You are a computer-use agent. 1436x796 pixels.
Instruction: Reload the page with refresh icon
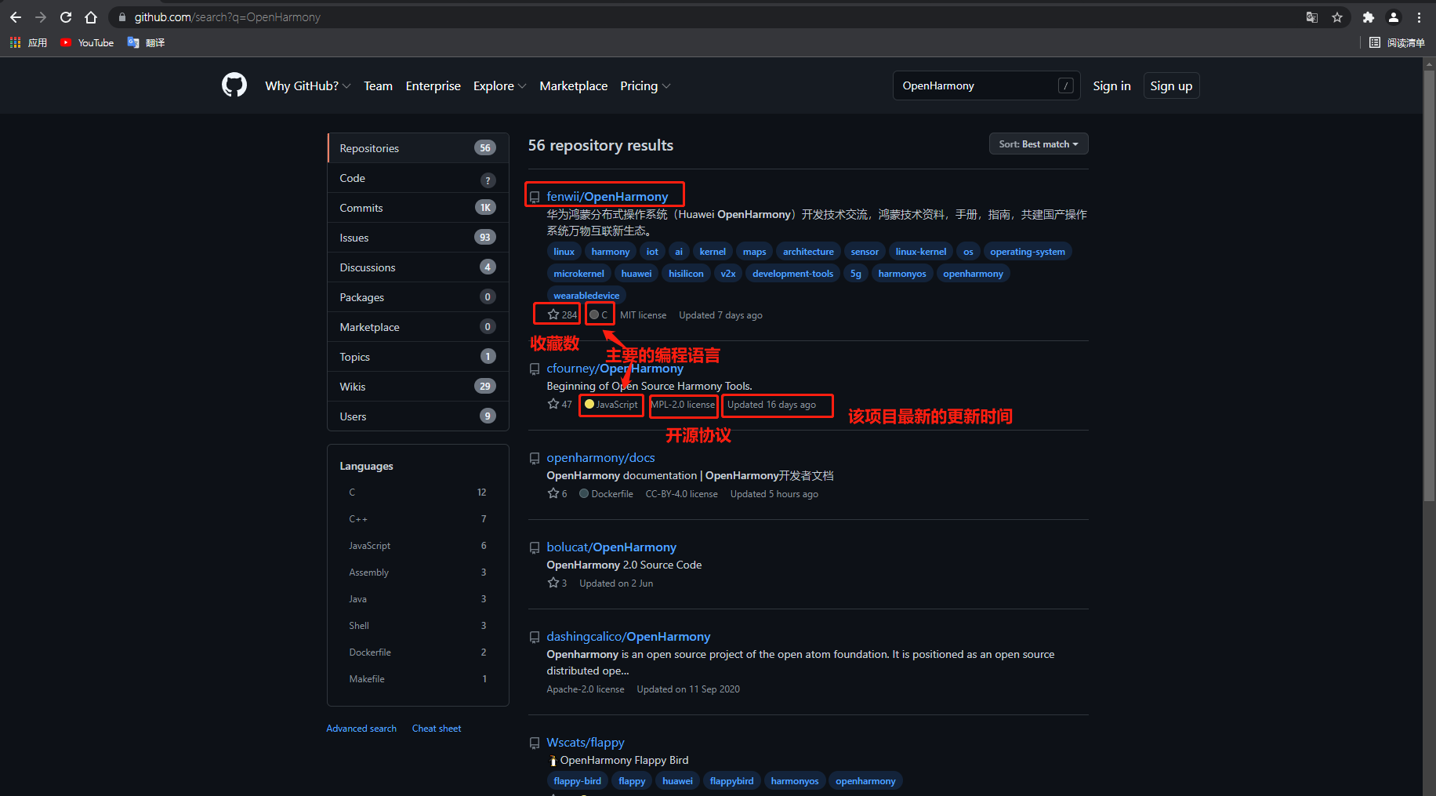(x=66, y=17)
